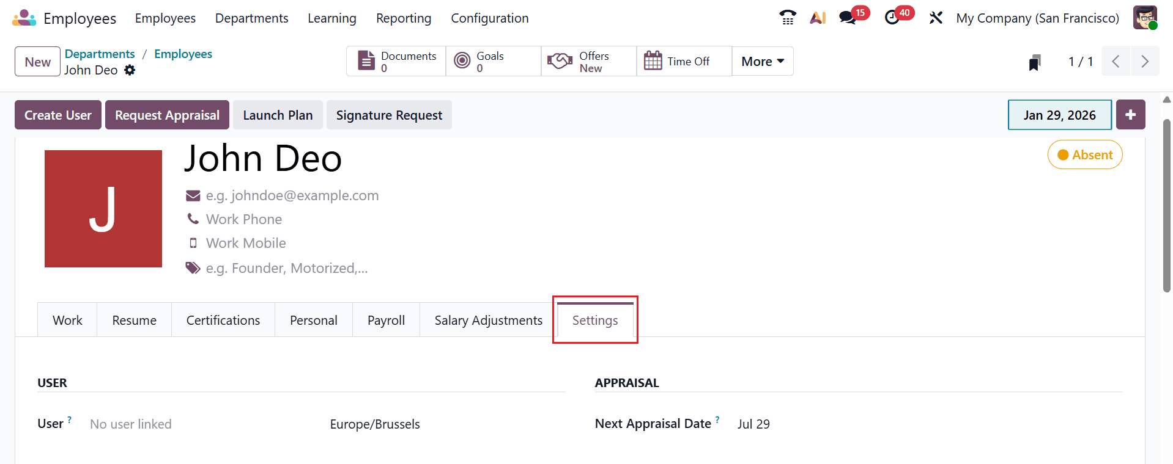The width and height of the screenshot is (1173, 464).
Task: Click the work mobile icon
Action: point(193,243)
